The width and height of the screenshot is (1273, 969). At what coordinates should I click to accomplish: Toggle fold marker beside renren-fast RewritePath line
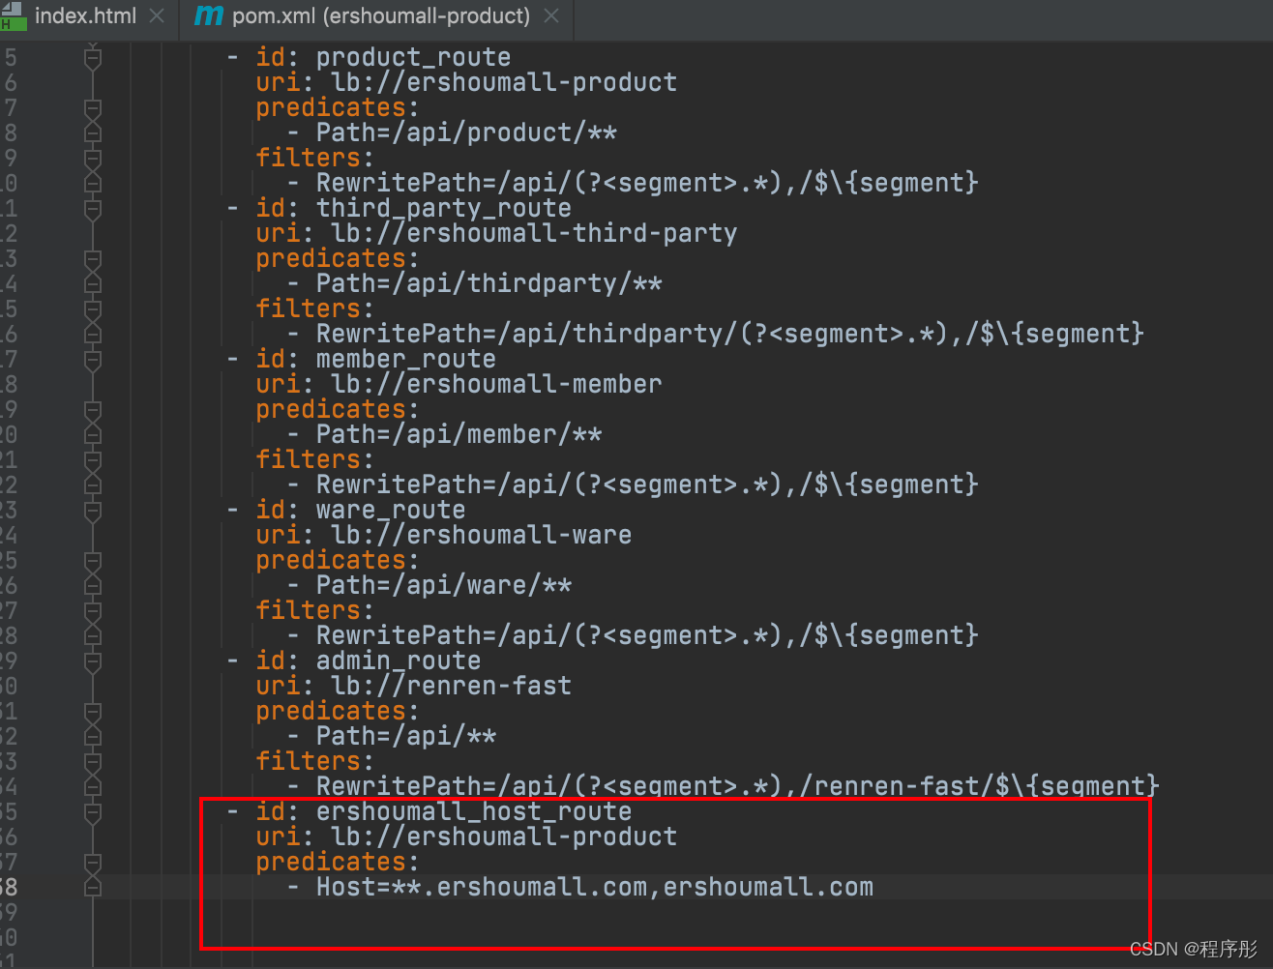pyautogui.click(x=93, y=787)
